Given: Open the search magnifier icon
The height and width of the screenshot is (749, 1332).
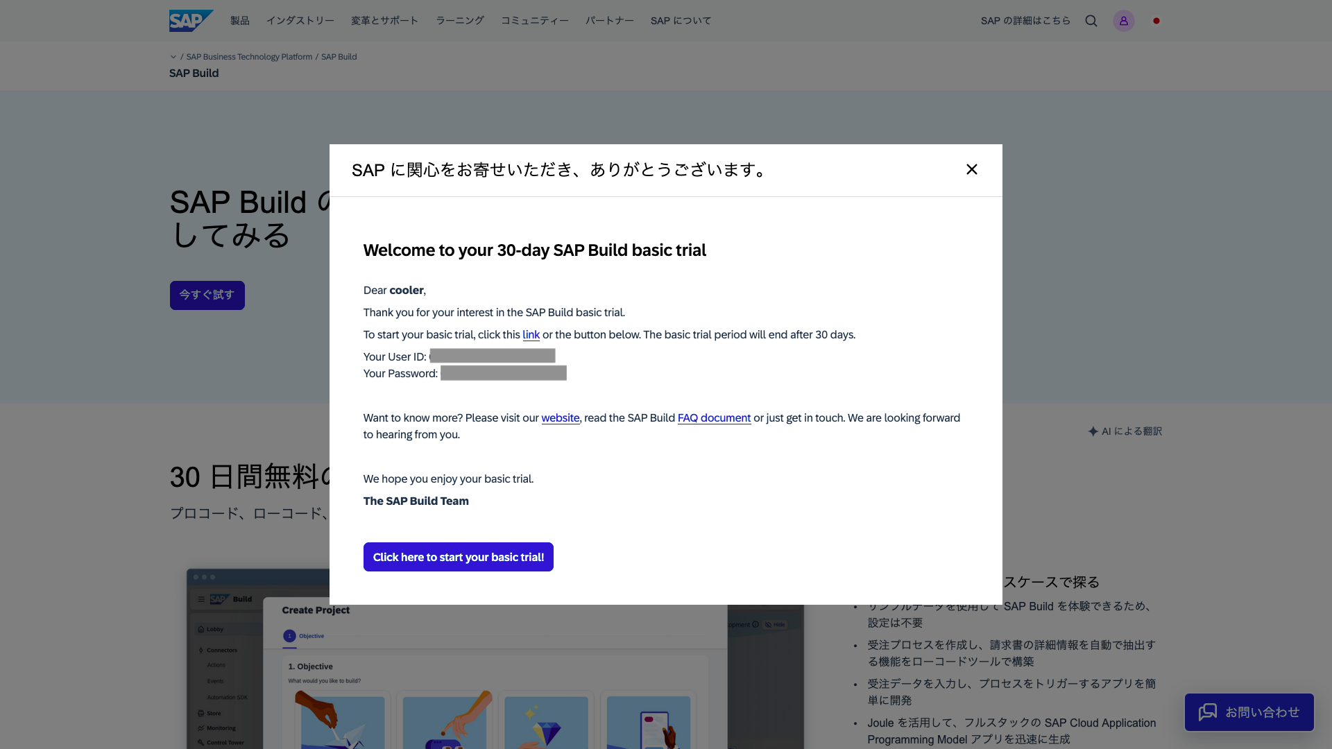Looking at the screenshot, I should [1091, 21].
